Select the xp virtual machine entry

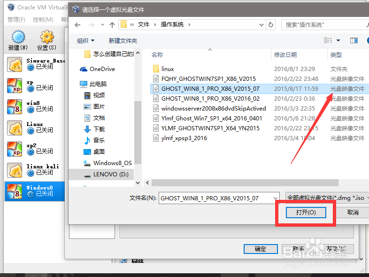pyautogui.click(x=35, y=86)
